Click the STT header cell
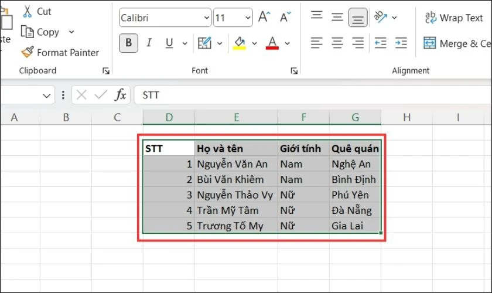 coord(169,148)
